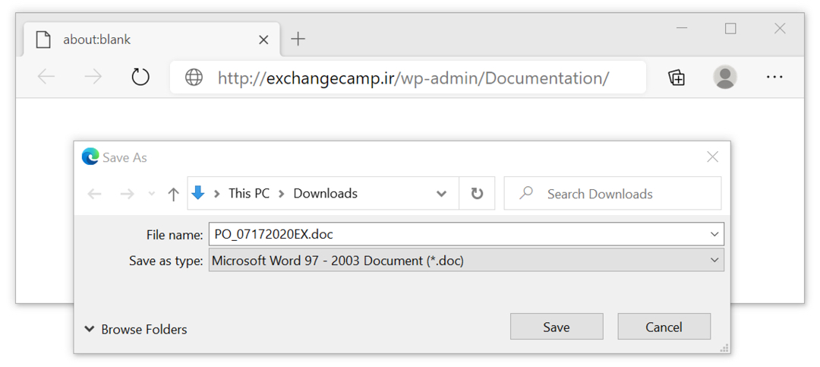Image resolution: width=820 pixels, height=367 pixels.
Task: Open the Save as type dropdown
Action: tap(466, 260)
